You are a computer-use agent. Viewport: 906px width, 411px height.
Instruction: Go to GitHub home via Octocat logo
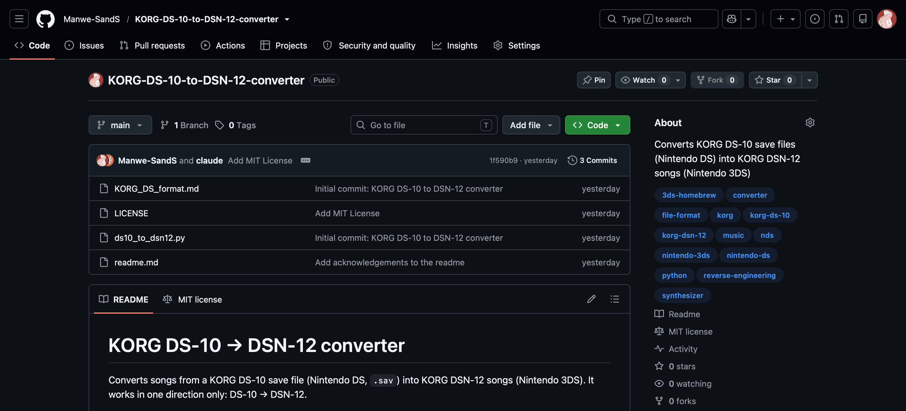pyautogui.click(x=45, y=19)
